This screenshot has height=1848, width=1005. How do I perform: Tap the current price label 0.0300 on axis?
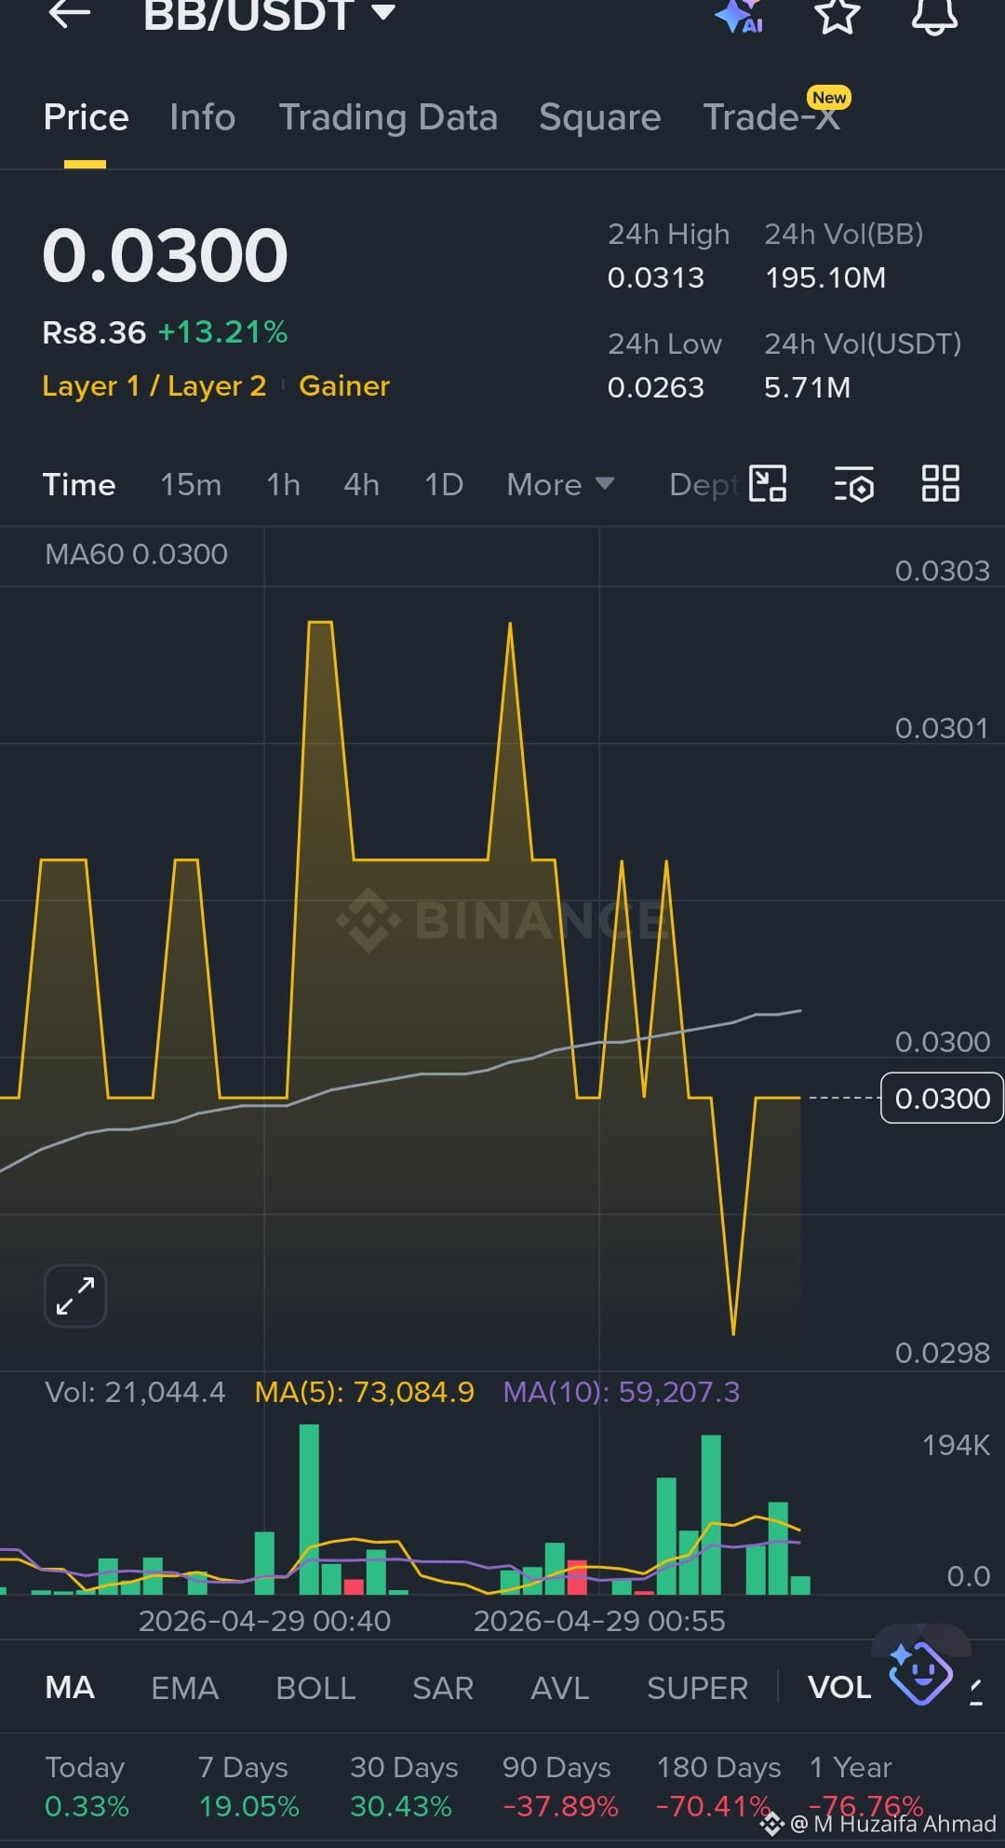(x=942, y=1099)
